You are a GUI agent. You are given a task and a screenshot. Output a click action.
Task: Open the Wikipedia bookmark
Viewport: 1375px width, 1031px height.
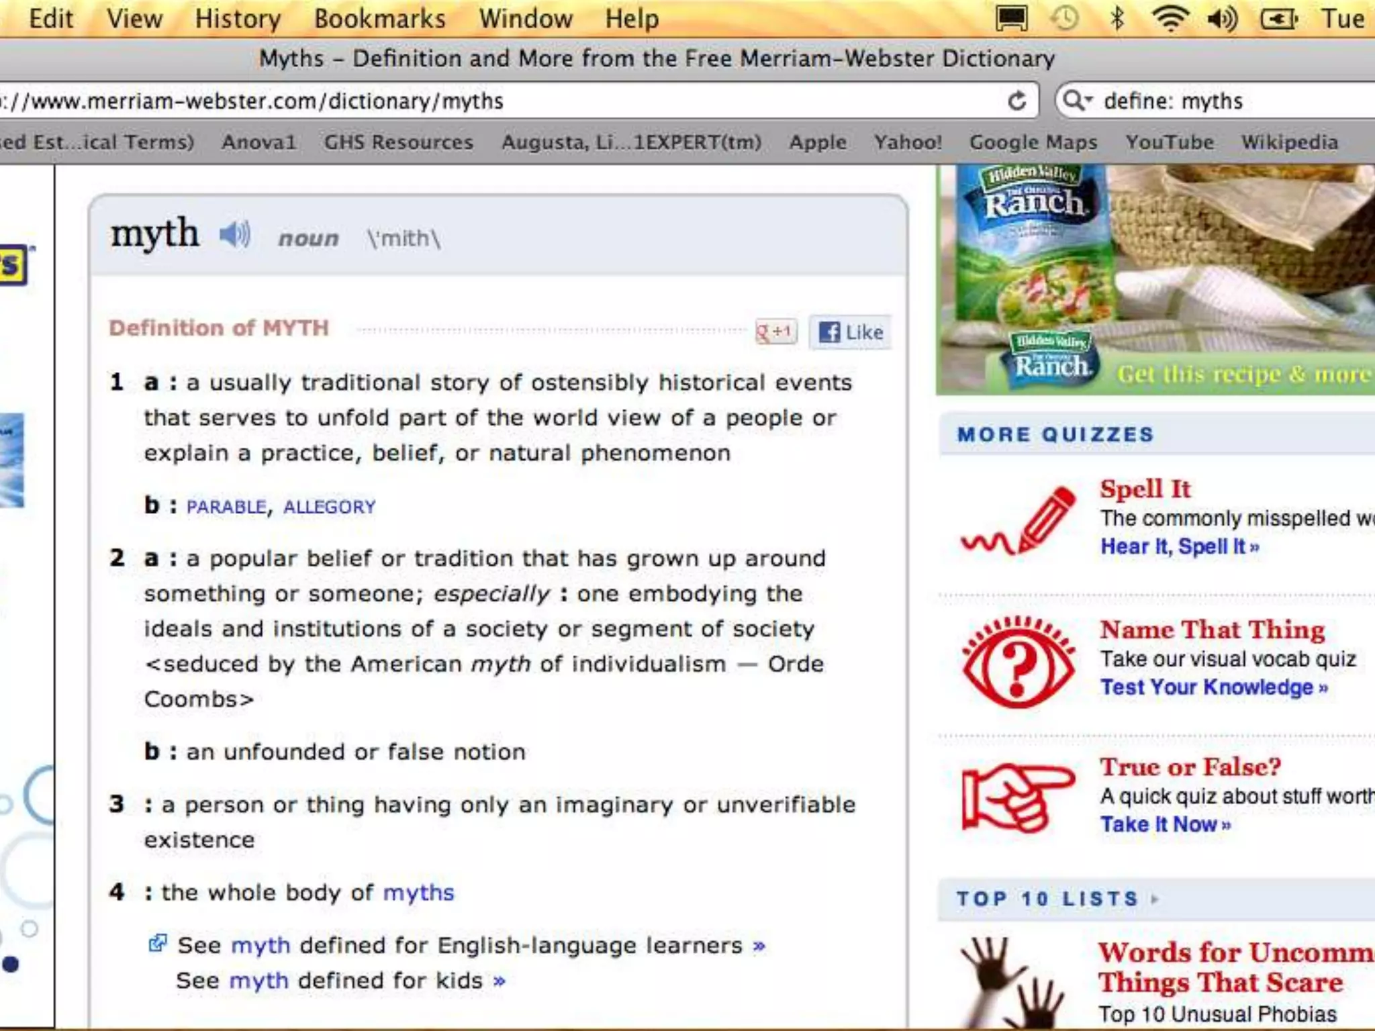point(1289,142)
